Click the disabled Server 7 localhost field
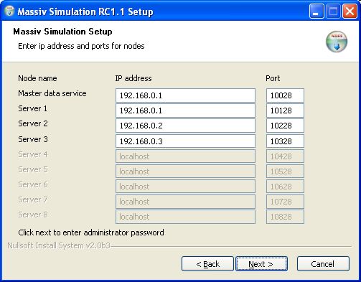The height and width of the screenshot is (282, 361). 185,202
